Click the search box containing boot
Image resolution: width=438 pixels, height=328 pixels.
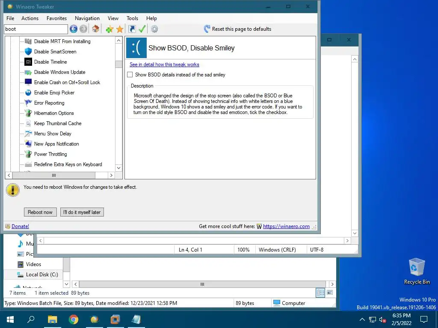[x=36, y=29]
